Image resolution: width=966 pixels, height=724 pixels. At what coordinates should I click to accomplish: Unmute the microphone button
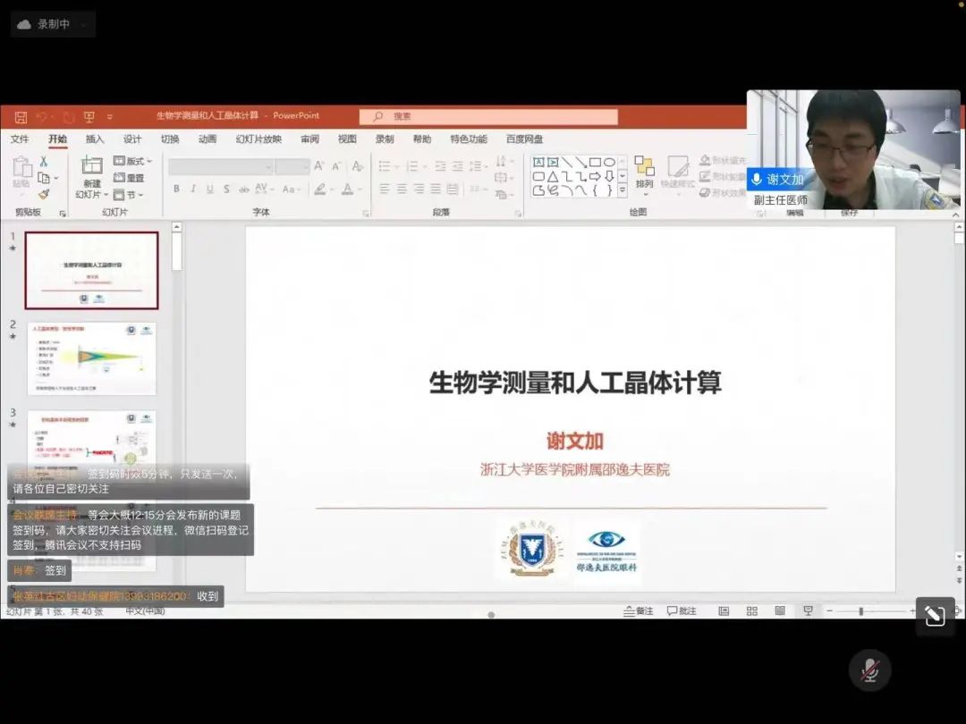click(x=869, y=670)
